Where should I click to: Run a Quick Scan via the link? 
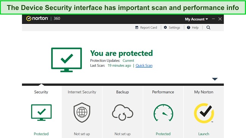(144, 65)
